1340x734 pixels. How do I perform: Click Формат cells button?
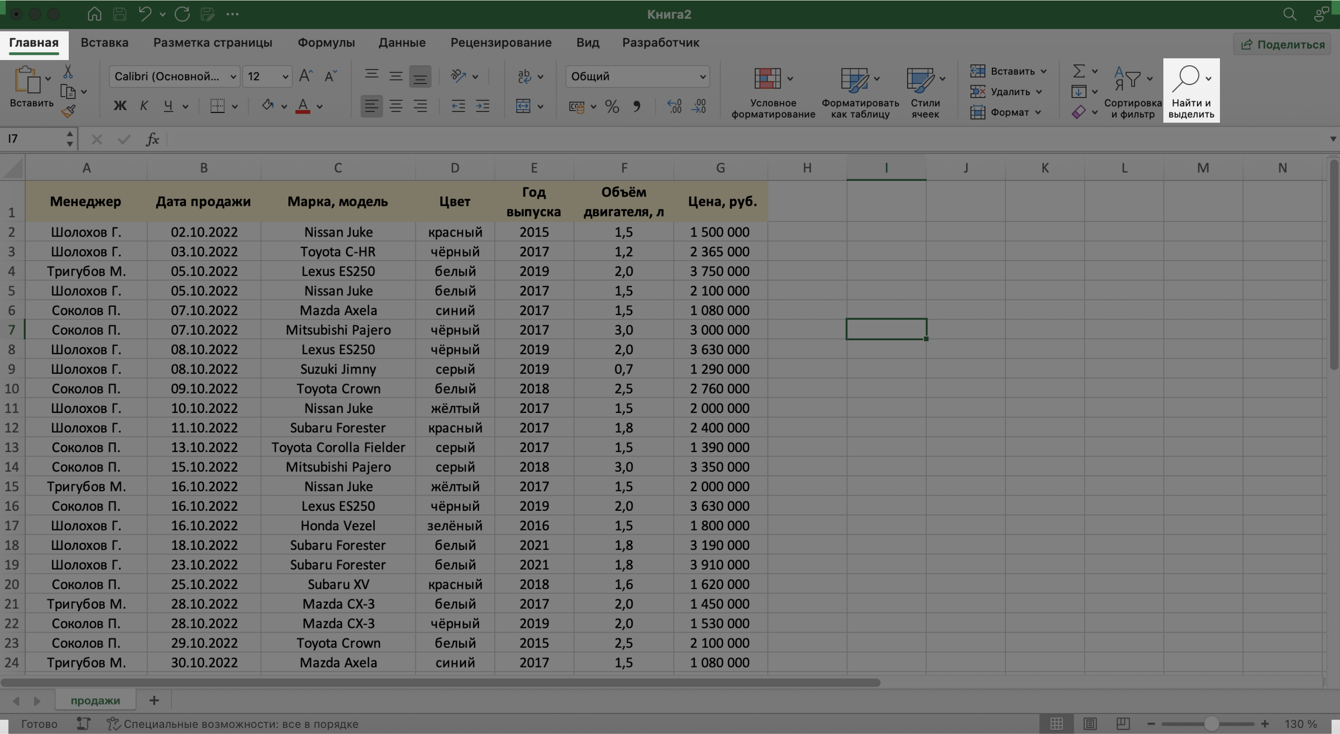pyautogui.click(x=1005, y=112)
